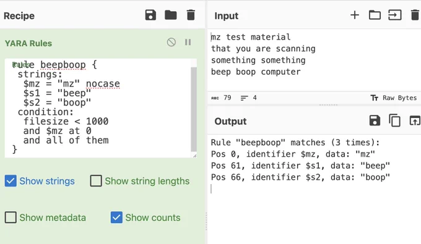Disable the YARA Rules operation

(171, 43)
